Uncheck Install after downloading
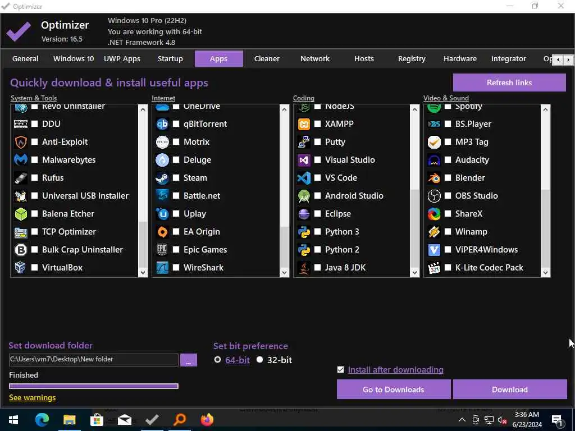The height and width of the screenshot is (431, 575). pos(341,369)
